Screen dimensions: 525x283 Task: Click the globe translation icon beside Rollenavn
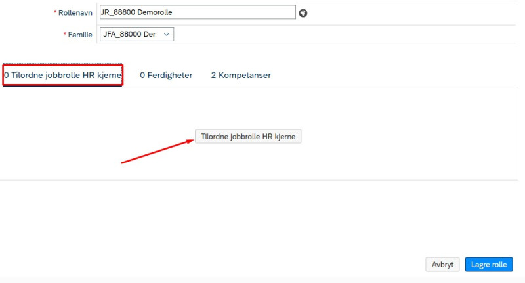(x=303, y=13)
